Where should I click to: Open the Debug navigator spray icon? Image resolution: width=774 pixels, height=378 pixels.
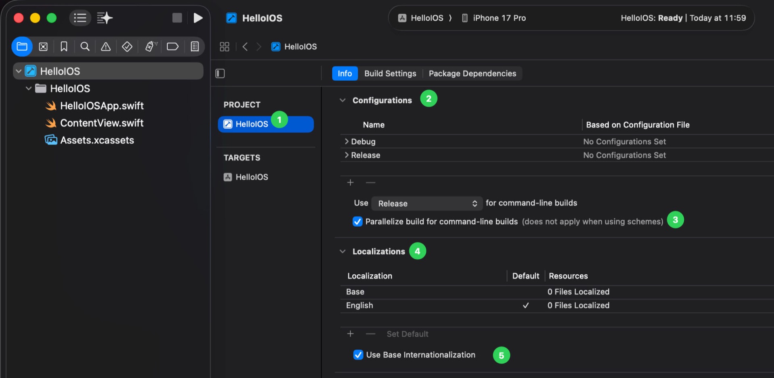click(x=151, y=46)
